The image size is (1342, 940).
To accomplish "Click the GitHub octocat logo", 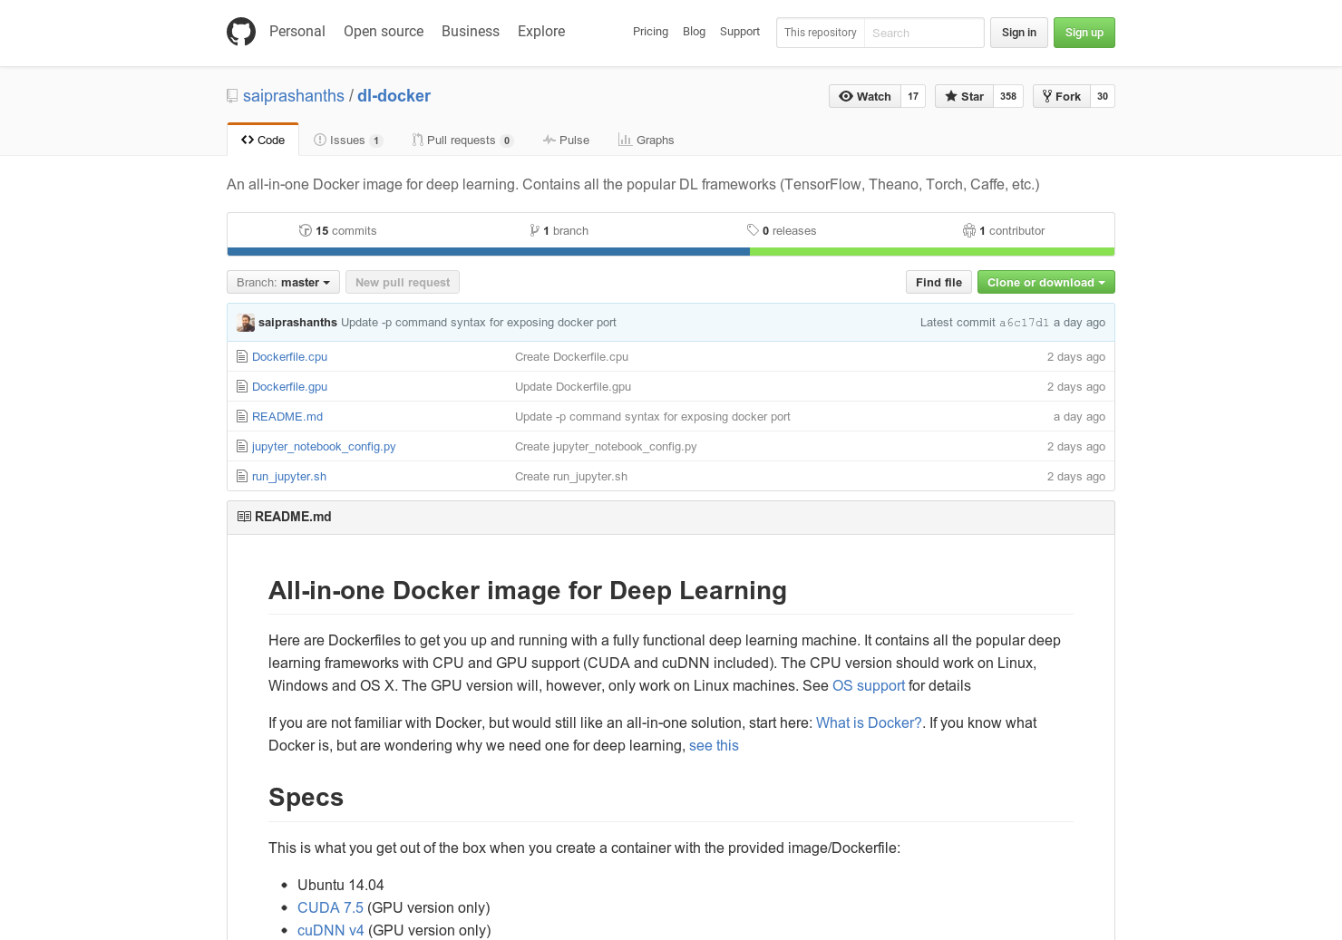I will (240, 31).
